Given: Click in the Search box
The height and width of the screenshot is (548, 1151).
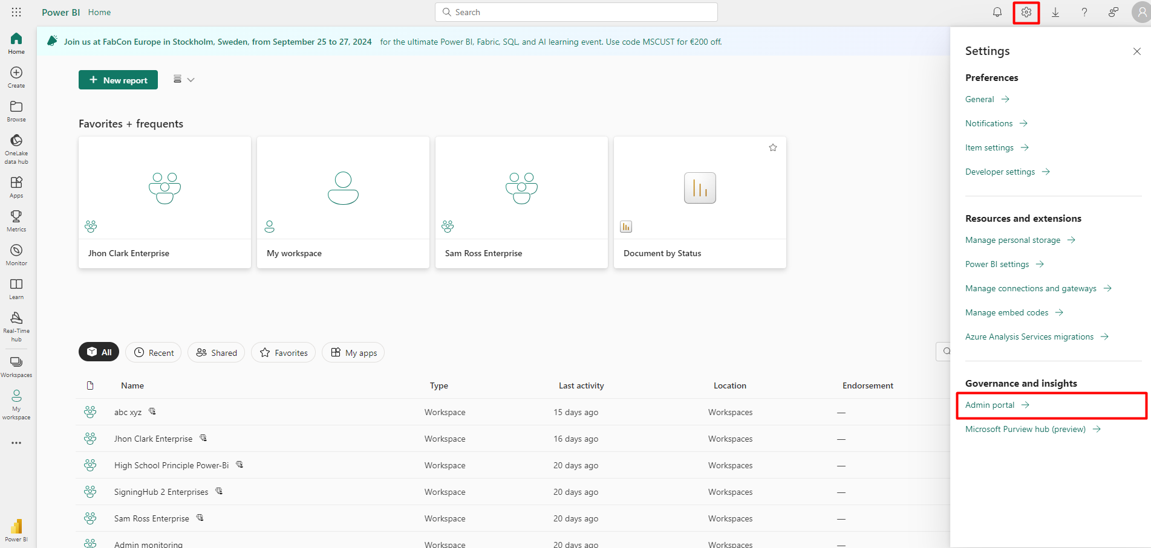Looking at the screenshot, I should [x=576, y=12].
